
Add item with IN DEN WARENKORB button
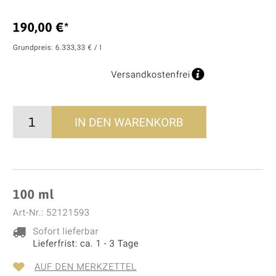[x=129, y=122]
